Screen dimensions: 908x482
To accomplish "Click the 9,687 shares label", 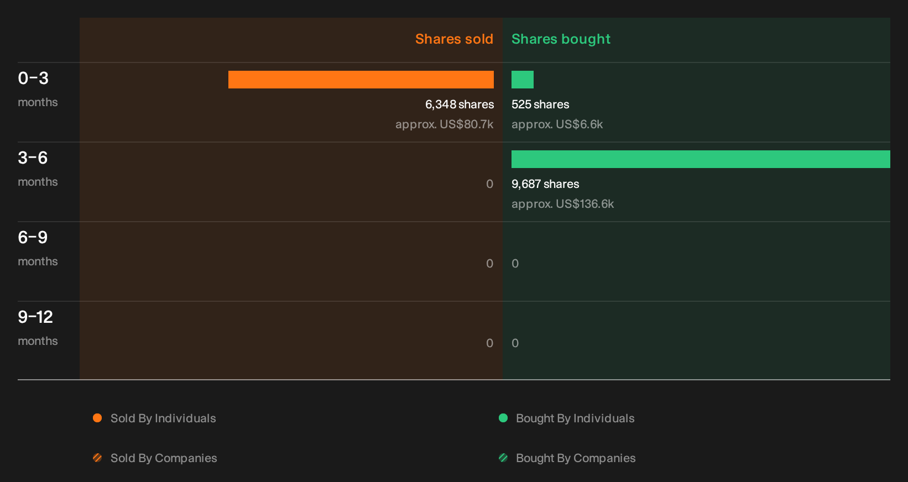I will point(545,184).
